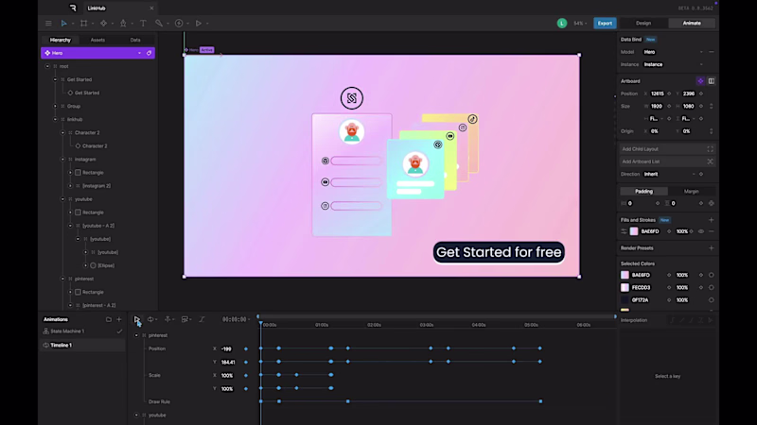Add a new animation with plus
Screen dimensions: 757x425
point(119,319)
